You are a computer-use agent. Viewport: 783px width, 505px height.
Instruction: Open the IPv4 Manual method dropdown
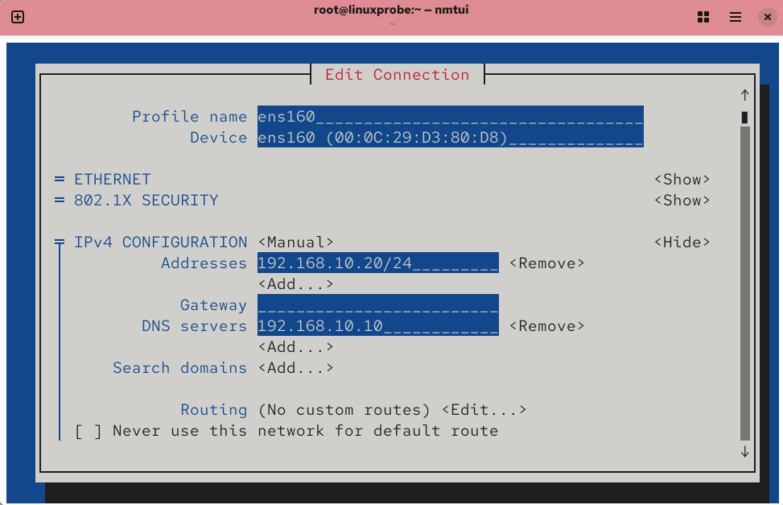[295, 242]
